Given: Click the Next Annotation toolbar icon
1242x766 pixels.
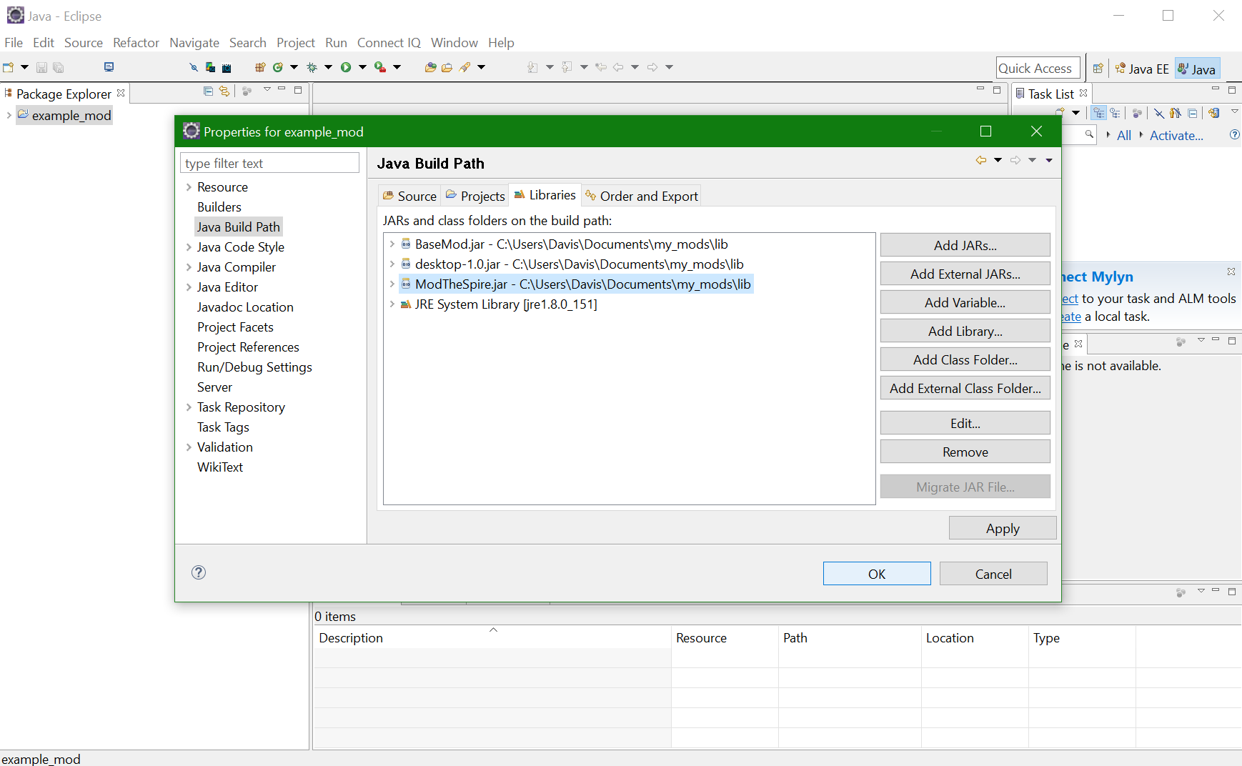Looking at the screenshot, I should click(x=532, y=67).
